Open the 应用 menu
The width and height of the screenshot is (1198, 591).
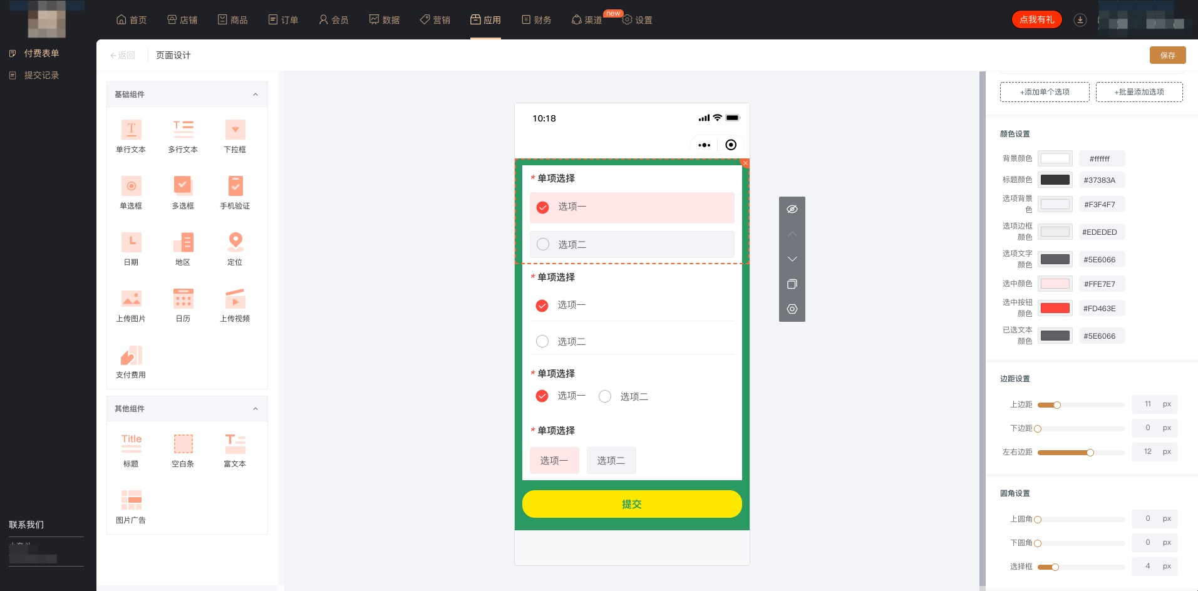(485, 20)
